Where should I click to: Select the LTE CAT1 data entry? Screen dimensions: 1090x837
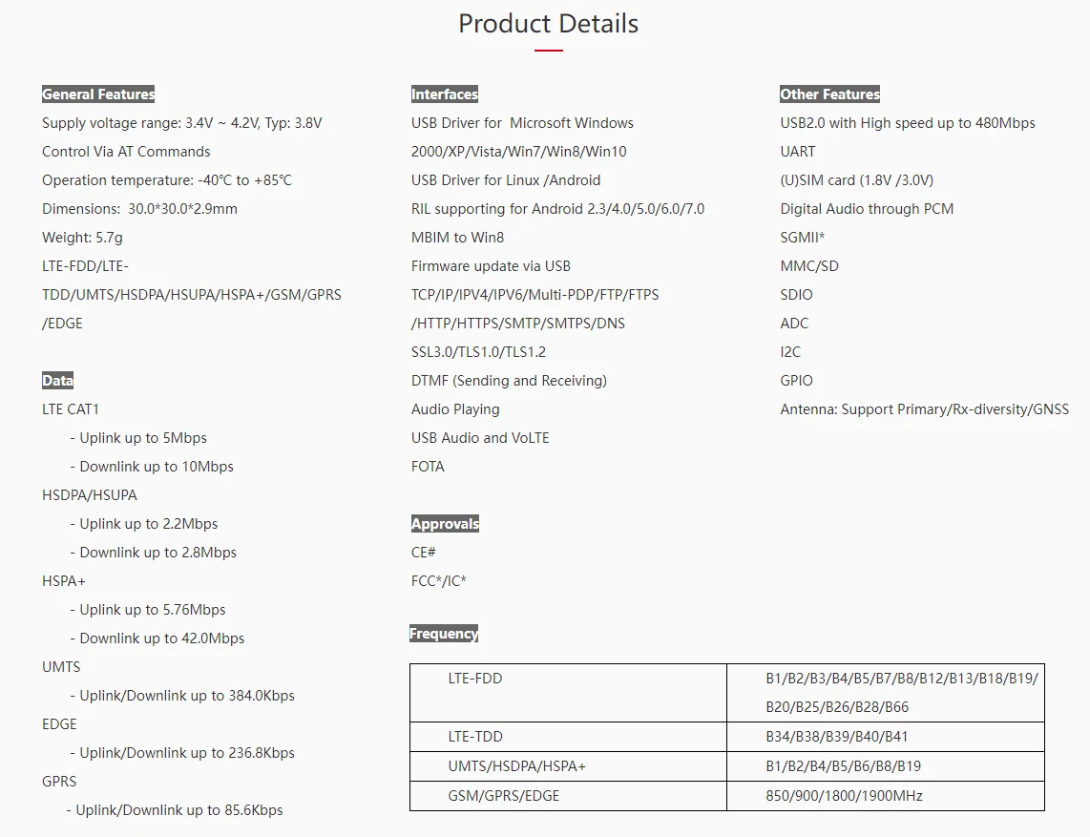71,409
